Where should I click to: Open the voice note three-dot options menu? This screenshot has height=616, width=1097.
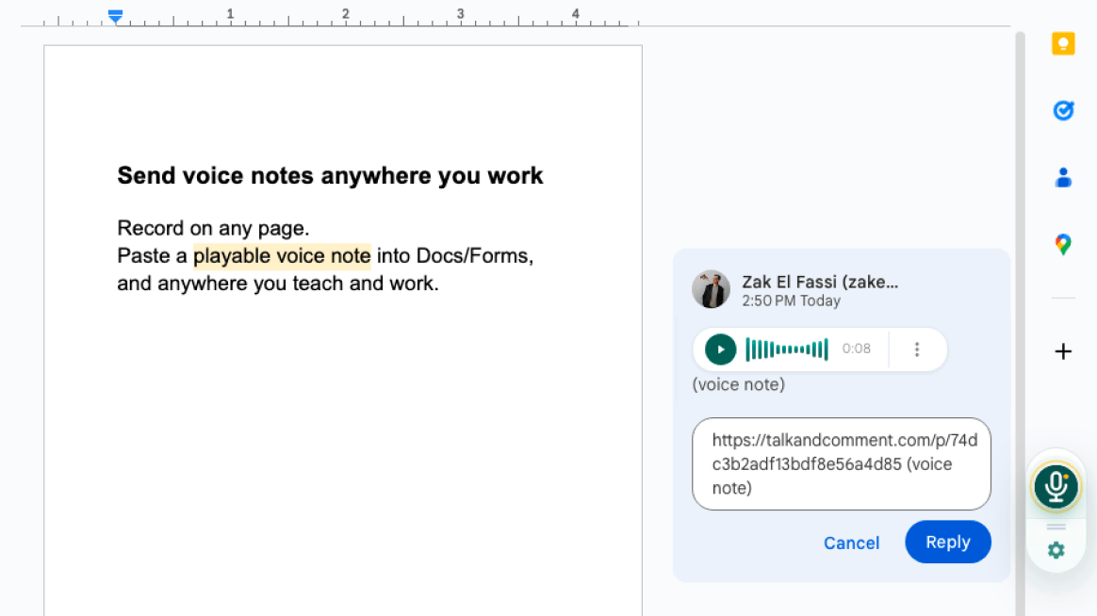(x=917, y=349)
